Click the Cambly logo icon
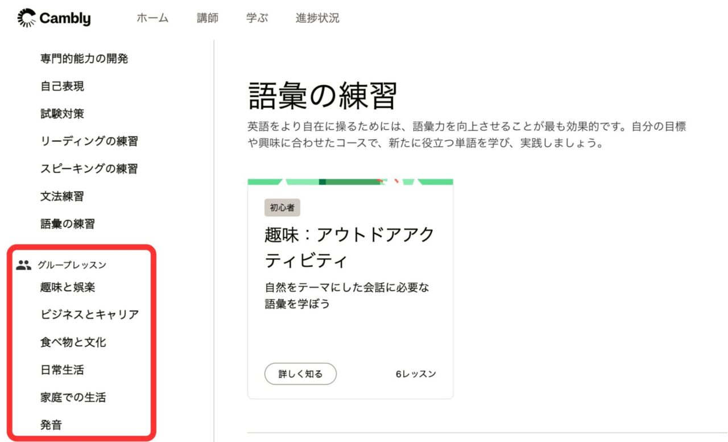Screen dimensions: 728x442 pyautogui.click(x=26, y=18)
